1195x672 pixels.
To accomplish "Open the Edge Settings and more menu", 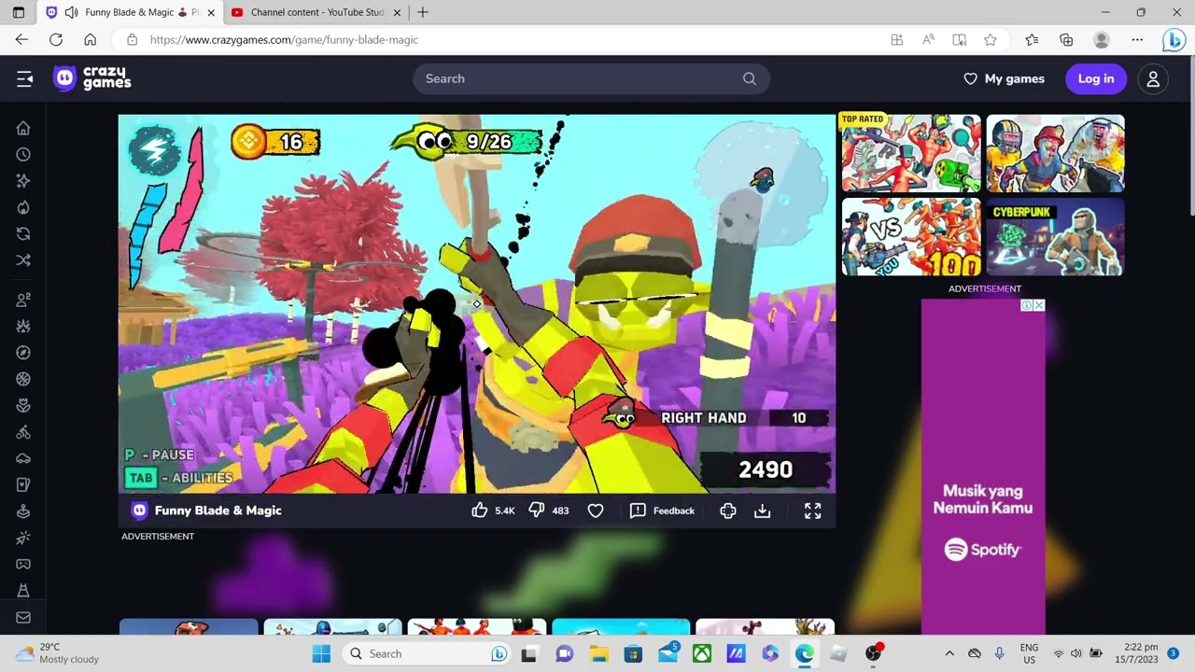I will [x=1137, y=39].
